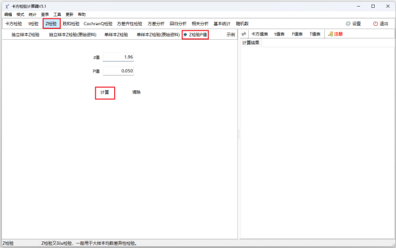Viewport: 396px width, 248px height.
Task: Select the 计算结果 results tab
Action: (x=251, y=42)
